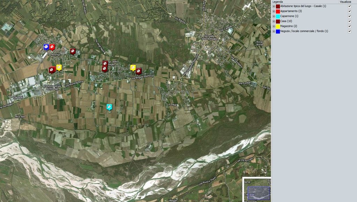The width and height of the screenshot is (357, 202).
Task: Click the 'Mosnigo' town label on the map
Action: click(56, 55)
